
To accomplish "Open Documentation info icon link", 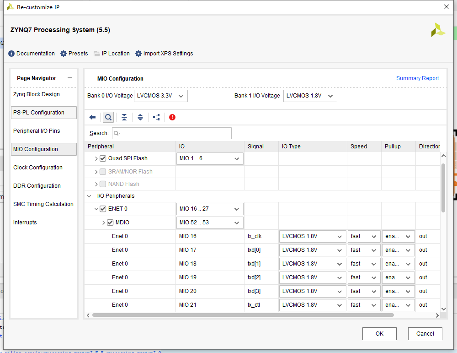I will pyautogui.click(x=32, y=54).
